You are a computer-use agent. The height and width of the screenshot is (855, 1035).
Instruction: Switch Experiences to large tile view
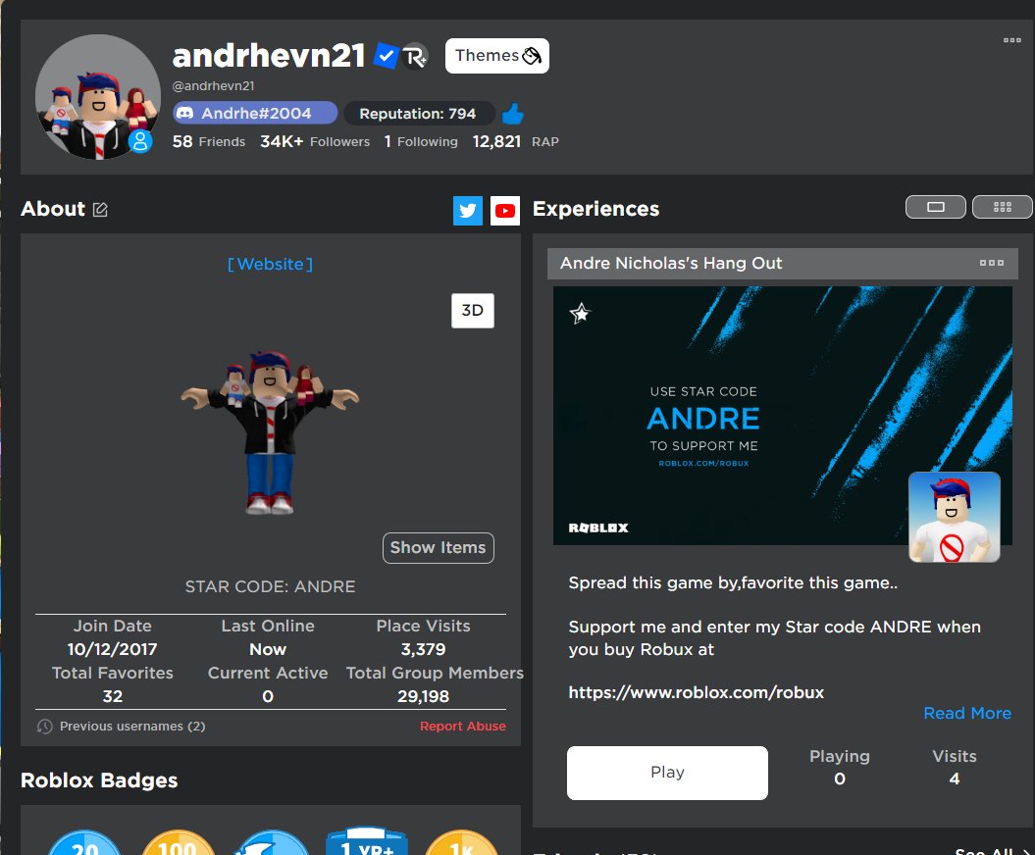tap(935, 207)
